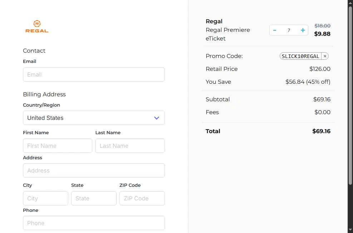Click the discounted $9.88 price
Viewport: 353px width, 233px height.
pos(322,34)
